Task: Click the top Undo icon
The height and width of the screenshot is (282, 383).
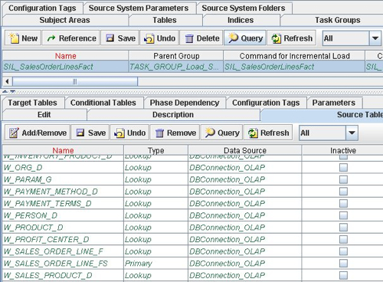Action: pos(149,38)
